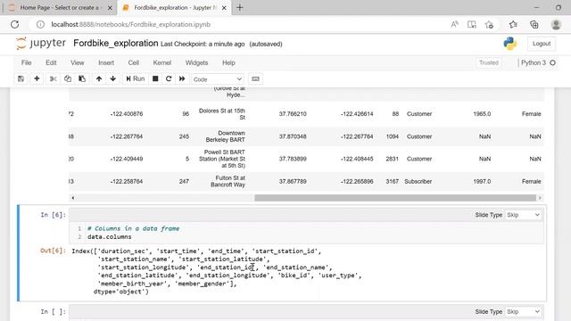The width and height of the screenshot is (571, 321).
Task: Click the horizontal scrollbar thumb of the table
Action: [x=395, y=198]
